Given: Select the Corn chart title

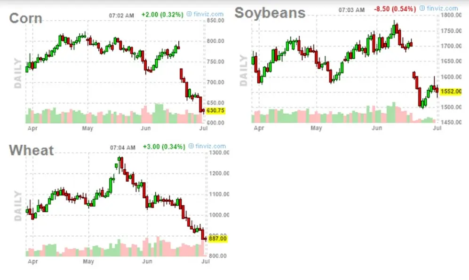Looking at the screenshot, I should tap(26, 18).
